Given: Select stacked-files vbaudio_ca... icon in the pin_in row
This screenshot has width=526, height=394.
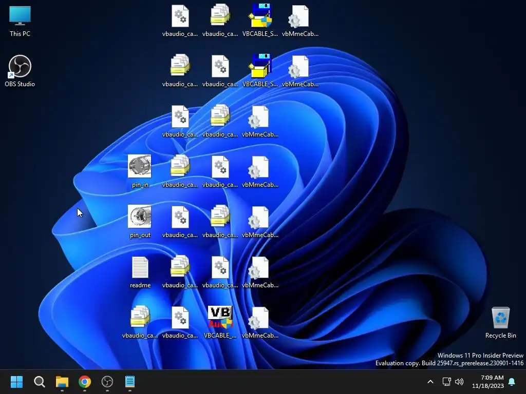Looking at the screenshot, I should click(x=180, y=171).
